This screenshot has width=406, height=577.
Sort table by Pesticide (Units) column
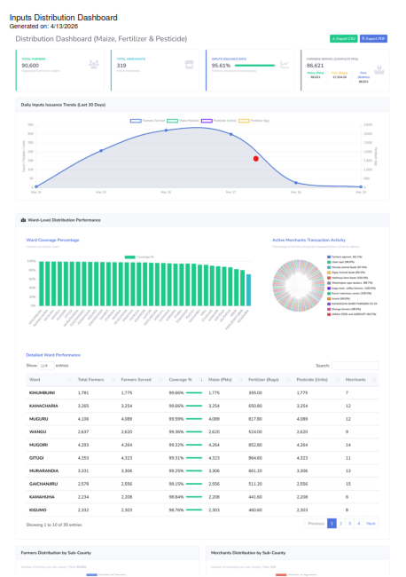[318, 379]
